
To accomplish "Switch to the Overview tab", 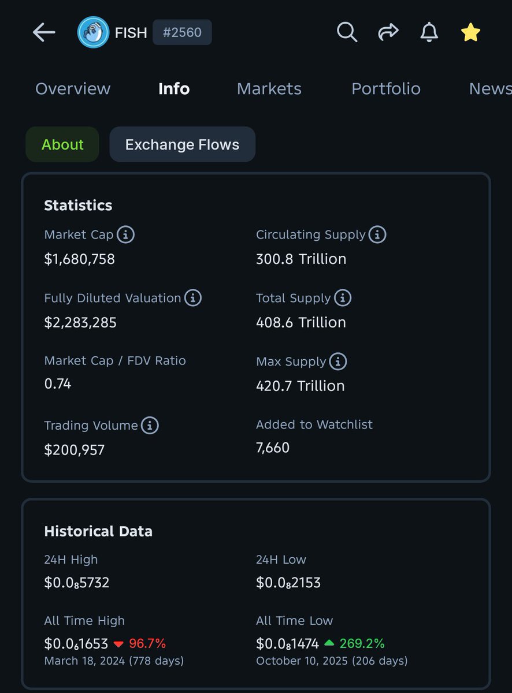I will pyautogui.click(x=73, y=88).
